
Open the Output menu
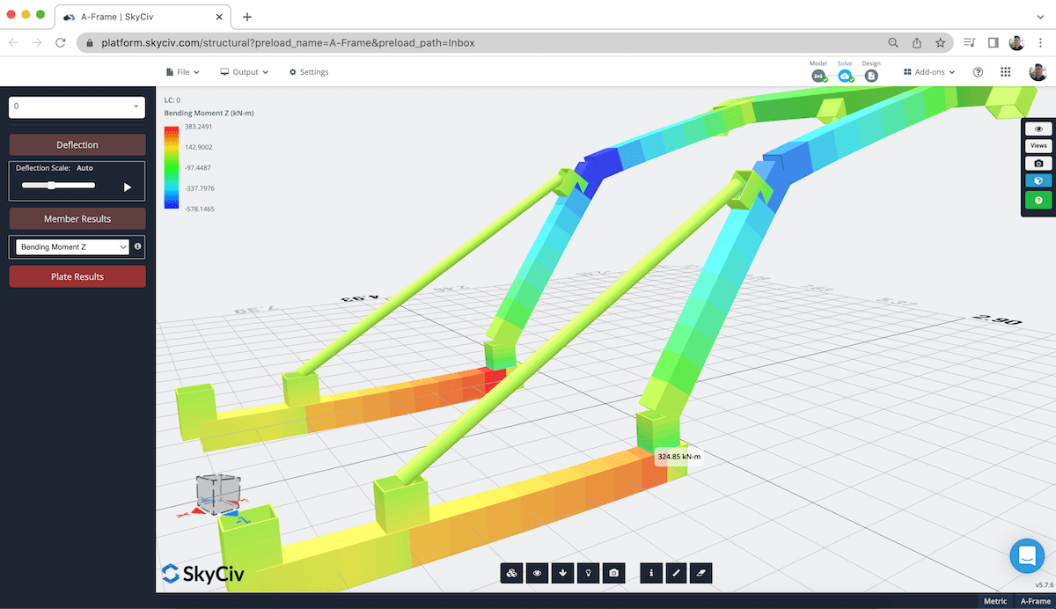[x=244, y=71]
